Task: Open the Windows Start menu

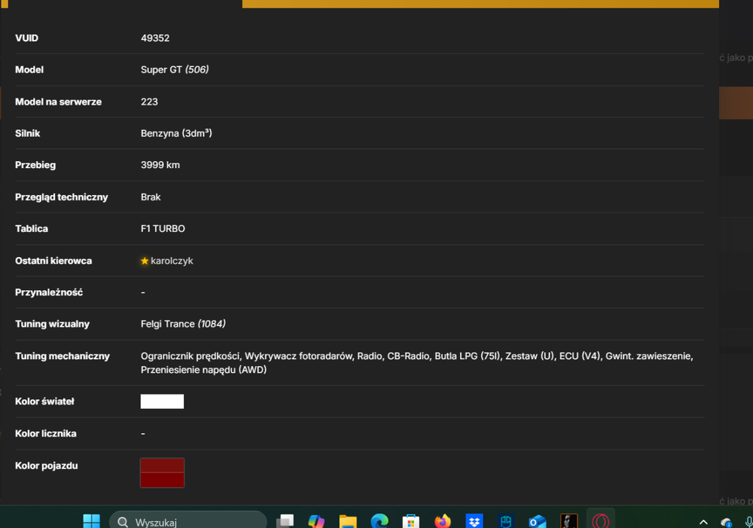Action: (91, 521)
